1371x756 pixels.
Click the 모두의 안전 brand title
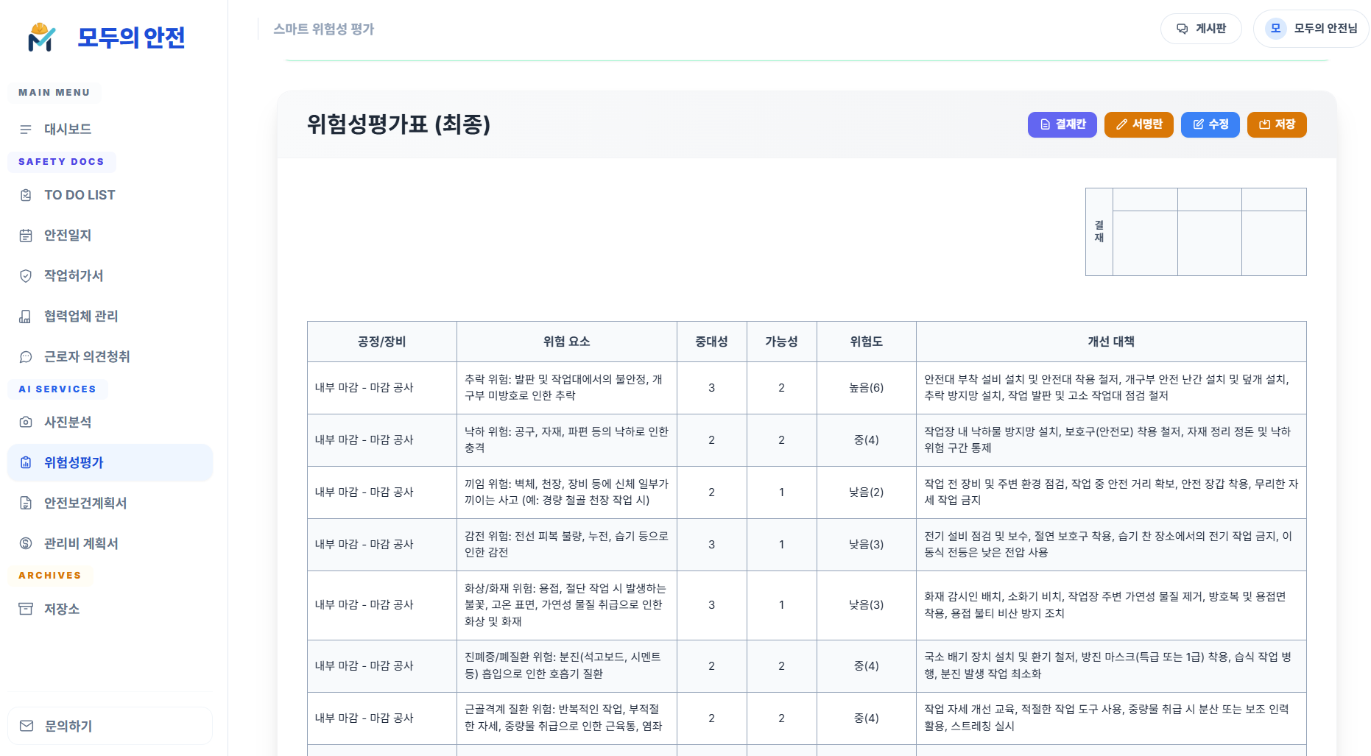(x=131, y=38)
